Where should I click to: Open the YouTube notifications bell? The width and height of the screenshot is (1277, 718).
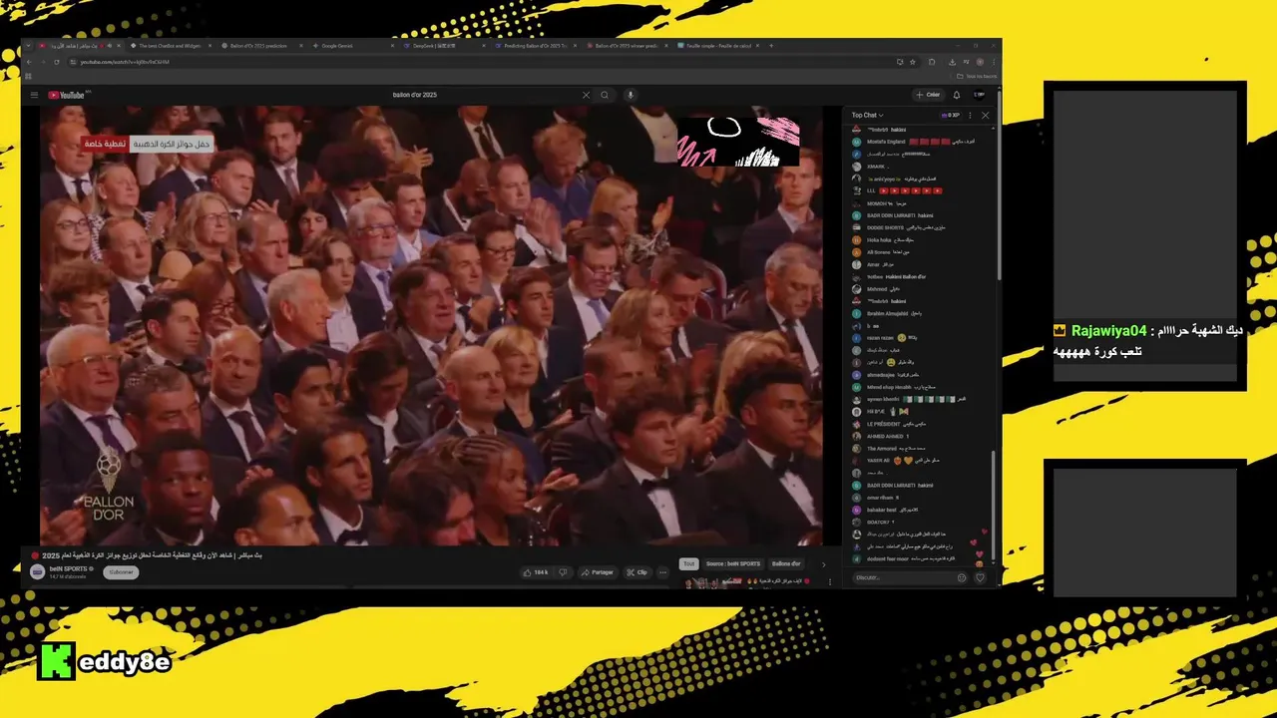click(957, 95)
